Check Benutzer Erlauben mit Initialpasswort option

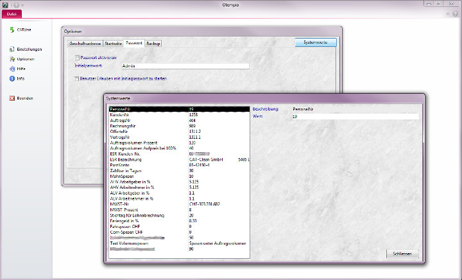76,78
